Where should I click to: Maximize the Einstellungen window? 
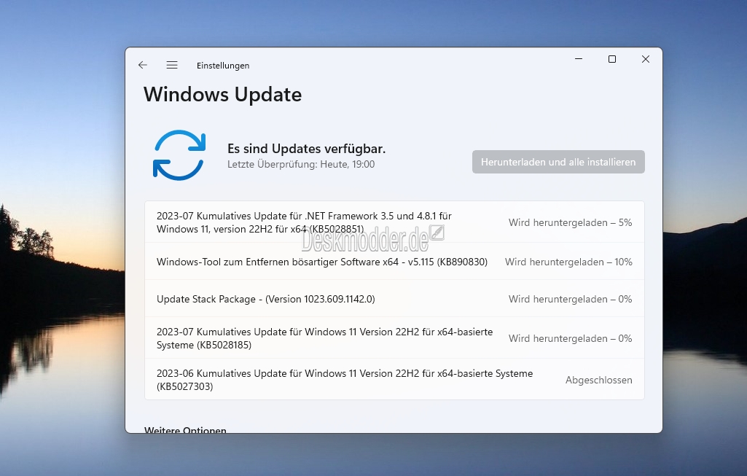coord(612,59)
